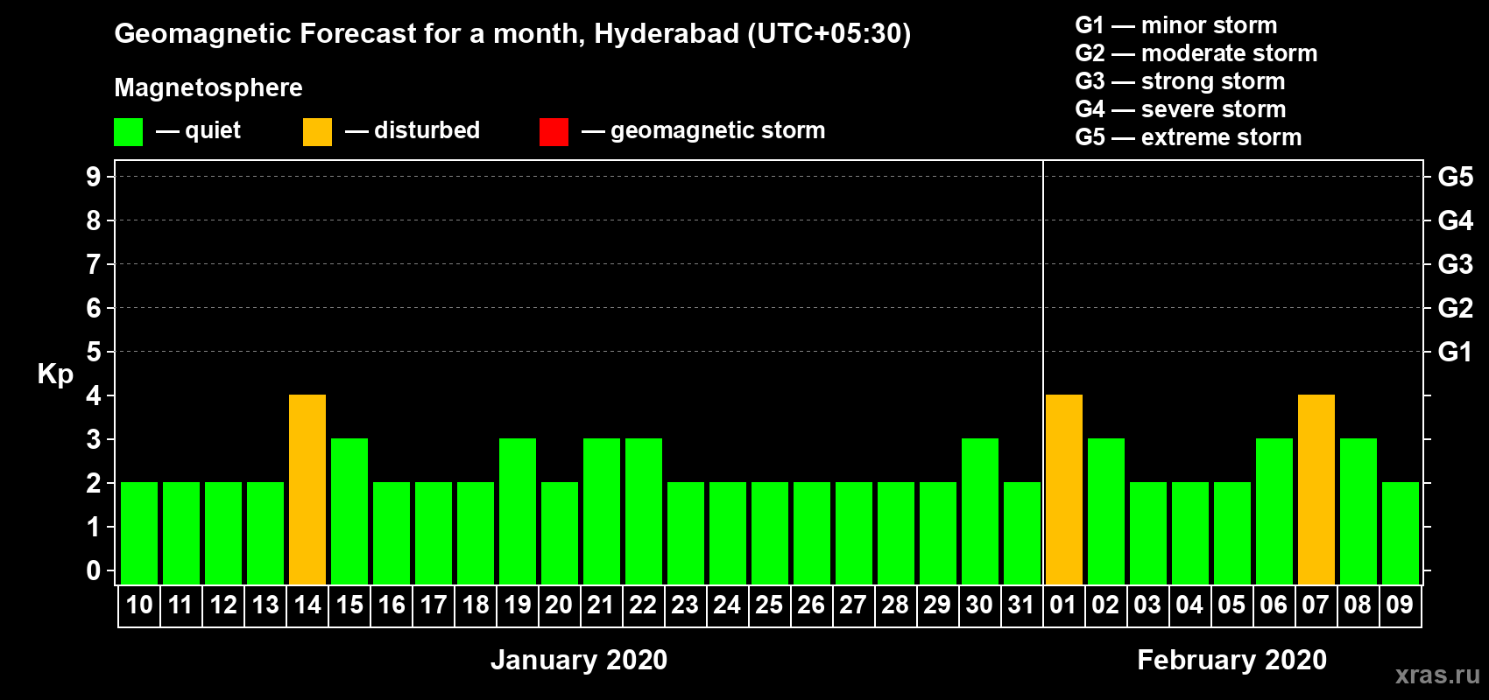The height and width of the screenshot is (700, 1489).
Task: Click the geomagnetic storm legend text
Action: point(718,130)
